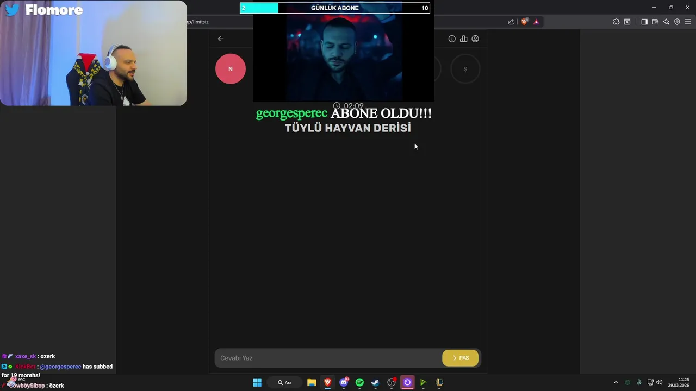Open the browser hamburger menu
This screenshot has width=696, height=391.
[x=688, y=22]
